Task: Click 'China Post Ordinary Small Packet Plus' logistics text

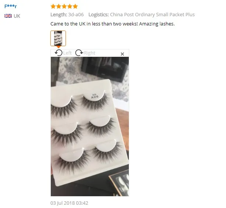Action: [x=152, y=15]
